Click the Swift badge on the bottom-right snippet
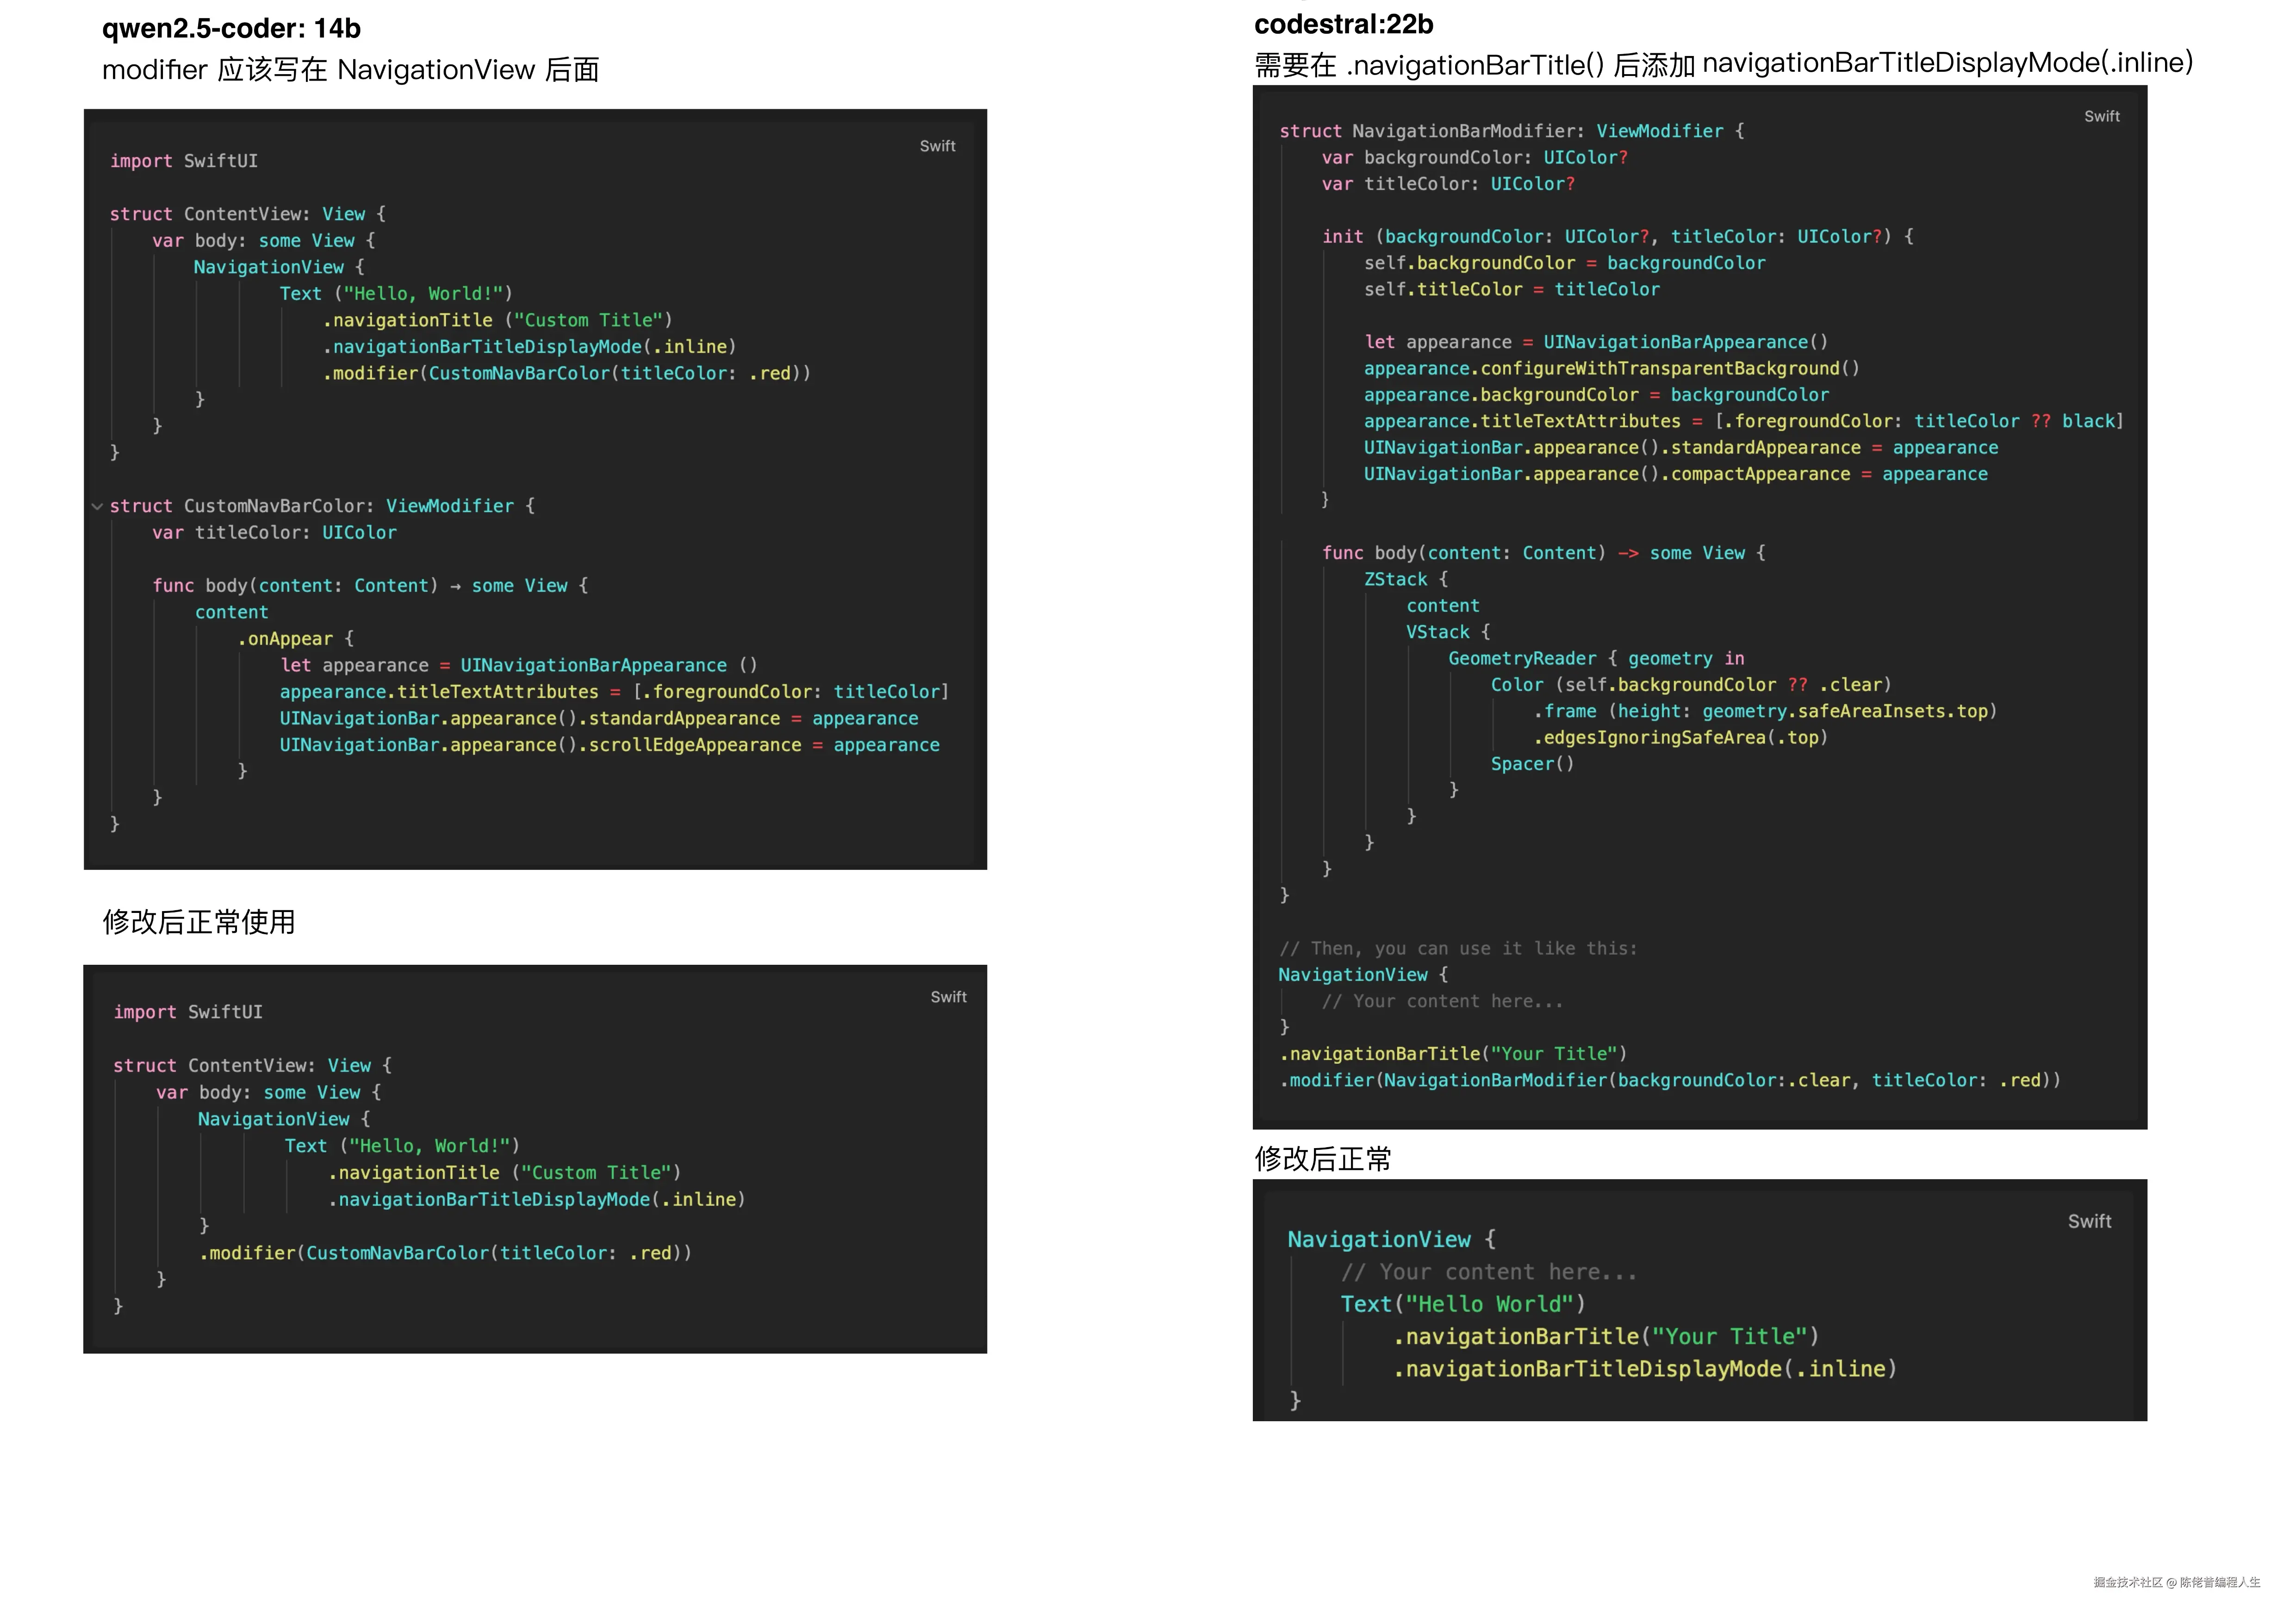The height and width of the screenshot is (1624, 2296). click(x=2090, y=1221)
